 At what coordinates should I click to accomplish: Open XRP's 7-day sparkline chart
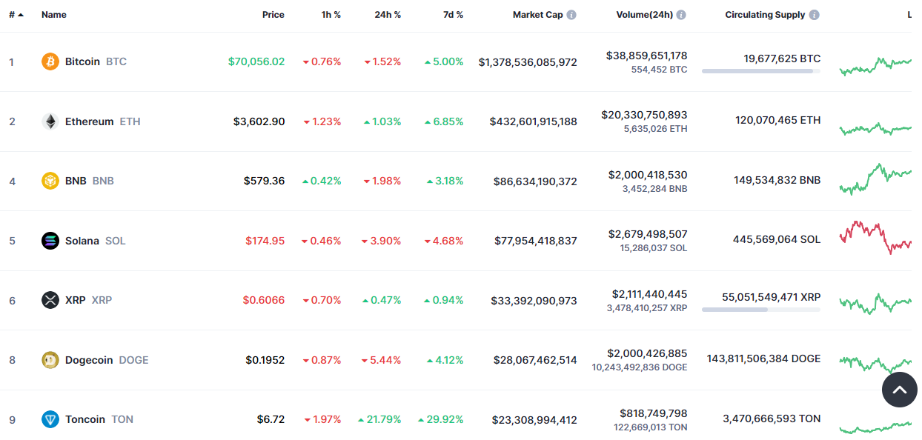[x=875, y=302]
